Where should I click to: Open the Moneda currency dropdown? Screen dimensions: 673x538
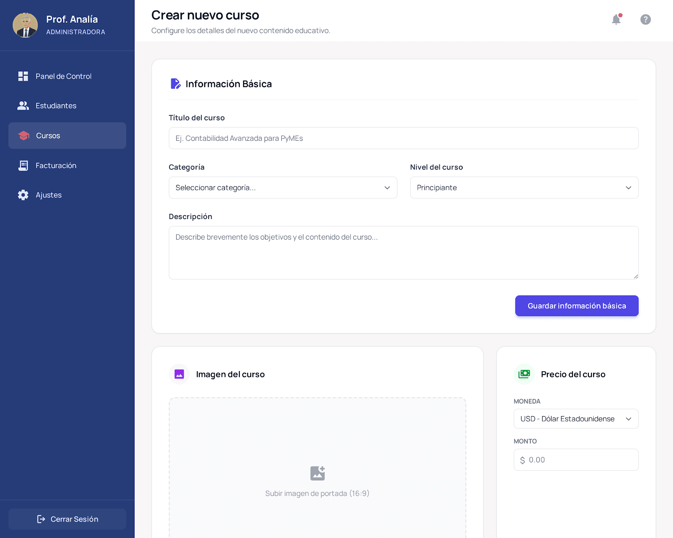pyautogui.click(x=576, y=419)
